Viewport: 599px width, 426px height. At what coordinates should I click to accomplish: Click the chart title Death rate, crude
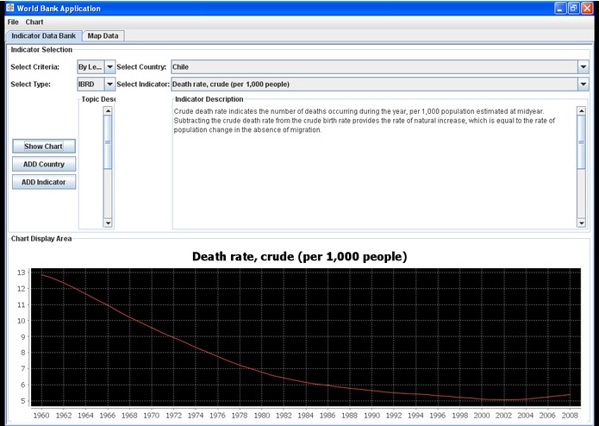click(x=300, y=256)
